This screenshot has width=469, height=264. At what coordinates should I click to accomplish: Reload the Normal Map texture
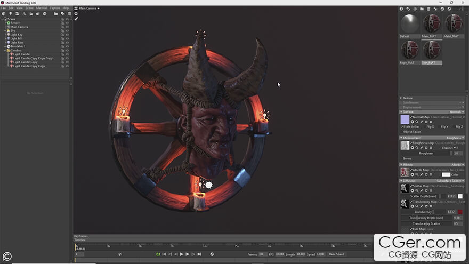pos(426,122)
